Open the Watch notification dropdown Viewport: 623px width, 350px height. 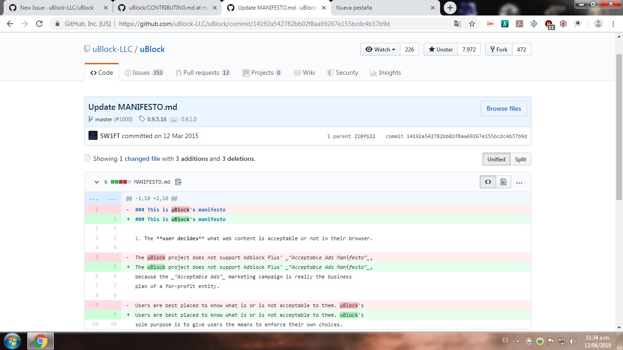point(380,49)
